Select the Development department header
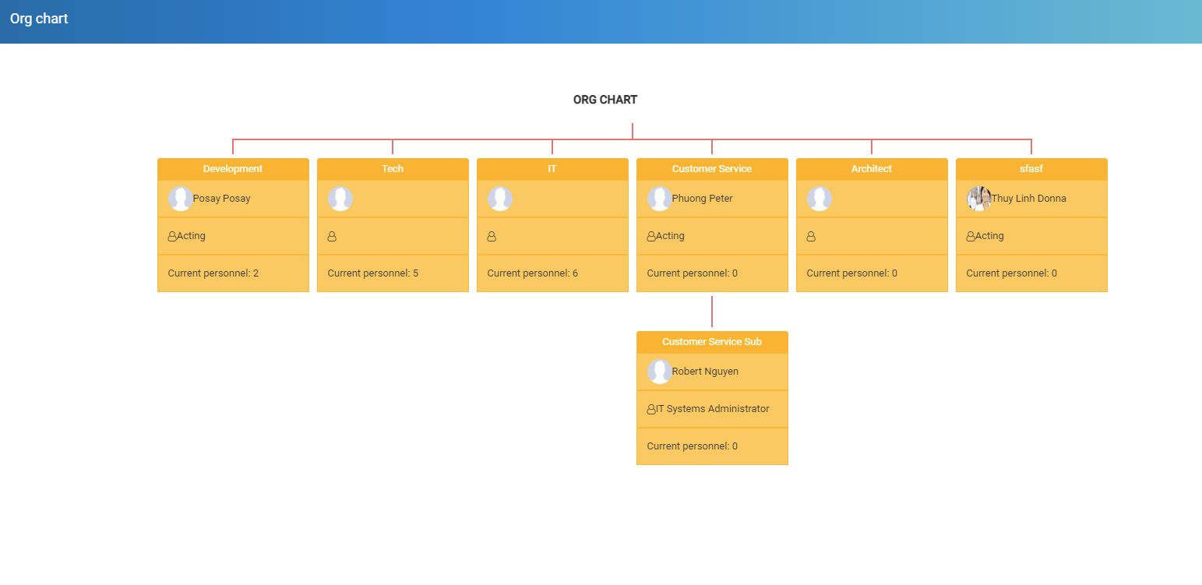1202x585 pixels. point(233,169)
